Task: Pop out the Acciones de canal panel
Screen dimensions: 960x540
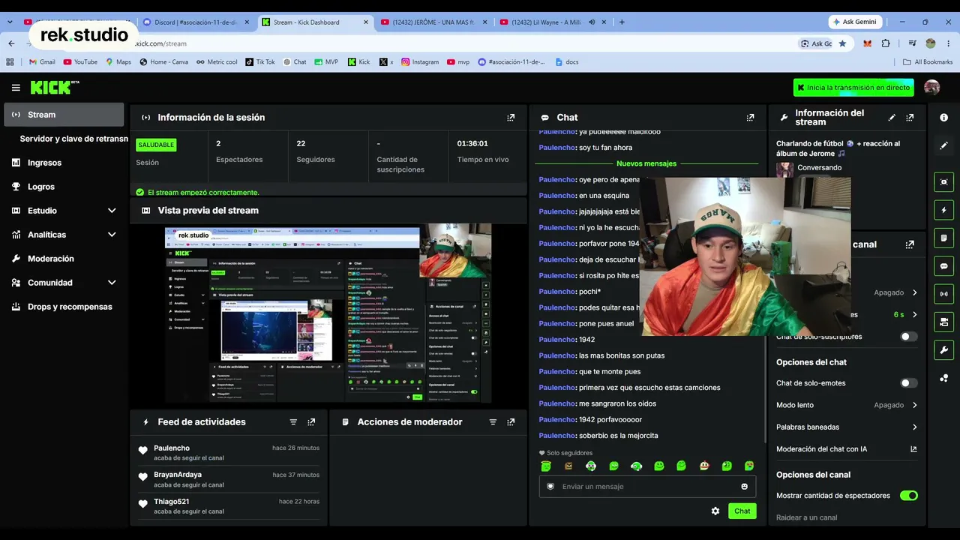Action: (x=910, y=244)
